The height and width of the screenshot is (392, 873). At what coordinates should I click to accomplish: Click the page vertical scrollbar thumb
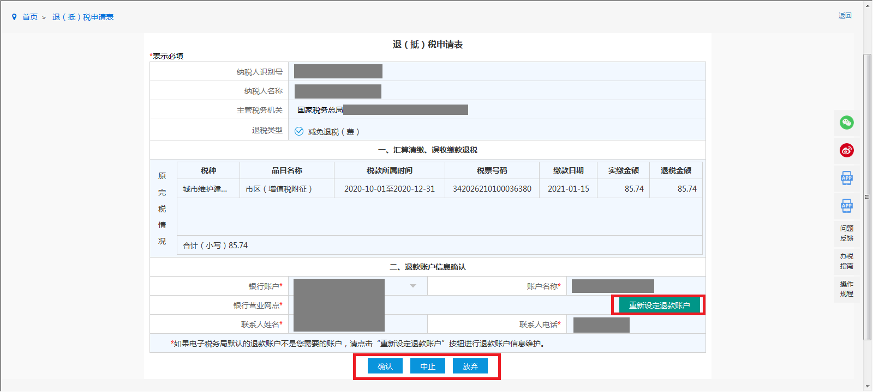coord(868,197)
